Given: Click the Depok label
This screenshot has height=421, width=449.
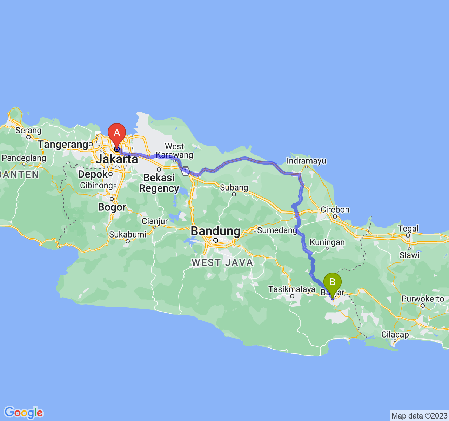Looking at the screenshot, I should click(x=93, y=174).
